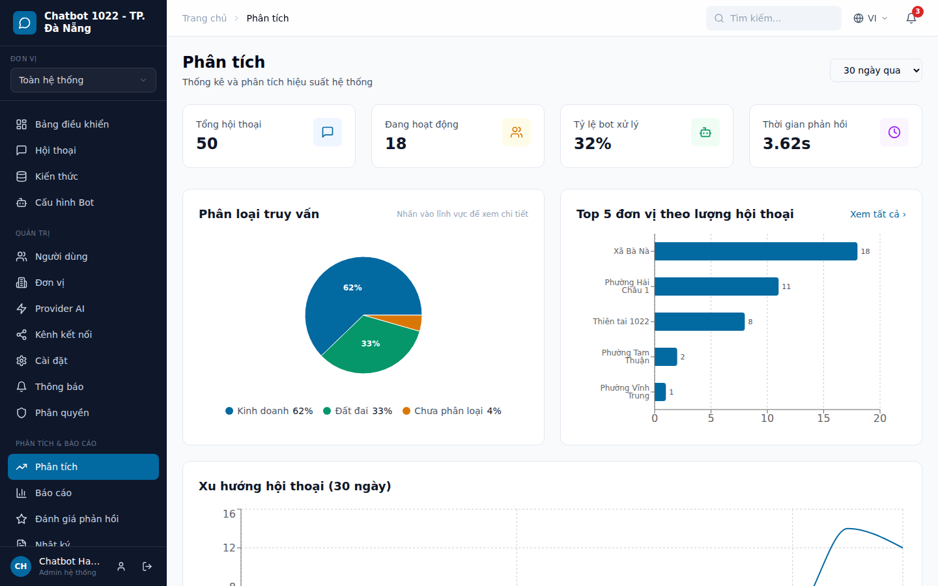Open the 30 ngày qua time range dropdown
This screenshot has width=938, height=586.
point(875,70)
